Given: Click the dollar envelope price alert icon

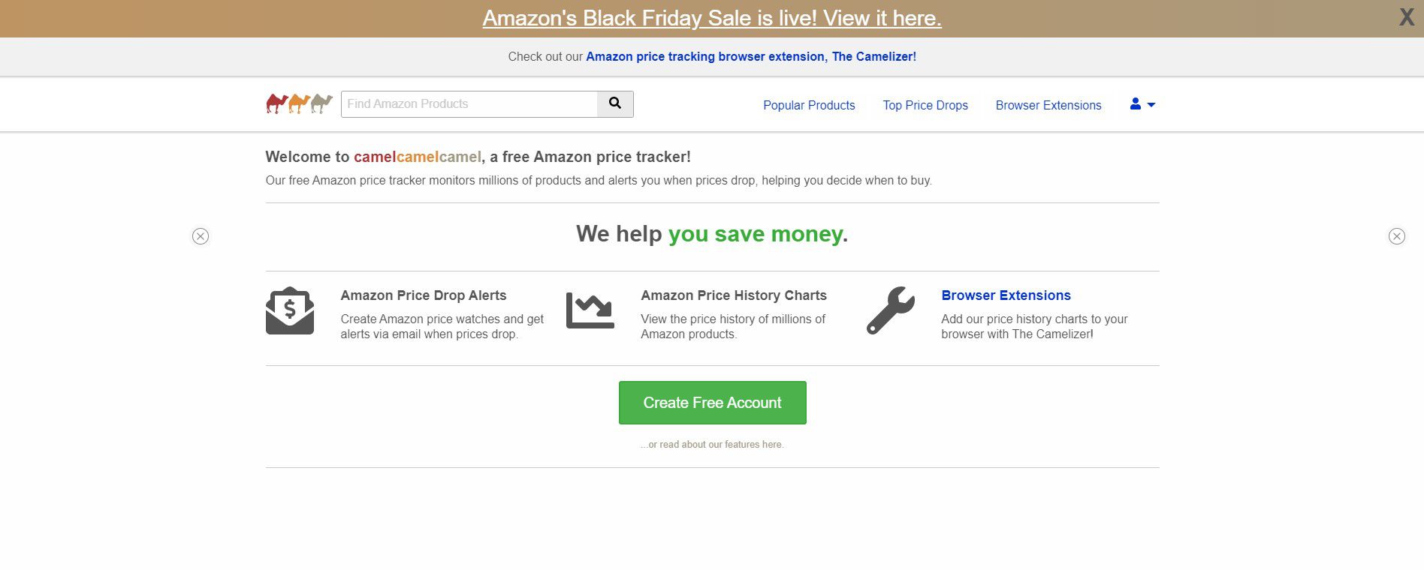Looking at the screenshot, I should 290,310.
